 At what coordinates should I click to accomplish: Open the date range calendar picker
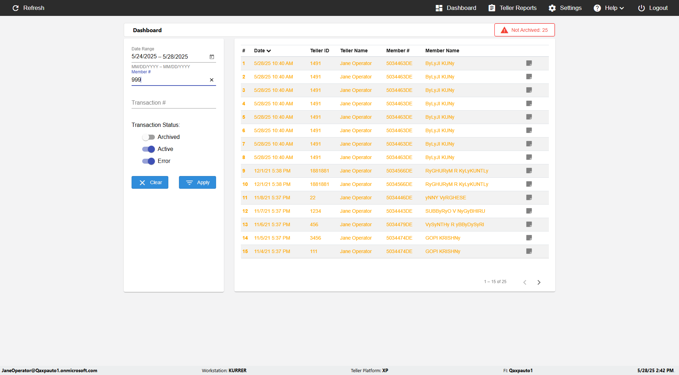tap(212, 57)
